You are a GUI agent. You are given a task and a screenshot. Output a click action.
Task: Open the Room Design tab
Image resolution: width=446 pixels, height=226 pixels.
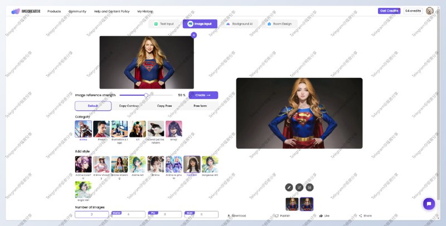pyautogui.click(x=279, y=24)
